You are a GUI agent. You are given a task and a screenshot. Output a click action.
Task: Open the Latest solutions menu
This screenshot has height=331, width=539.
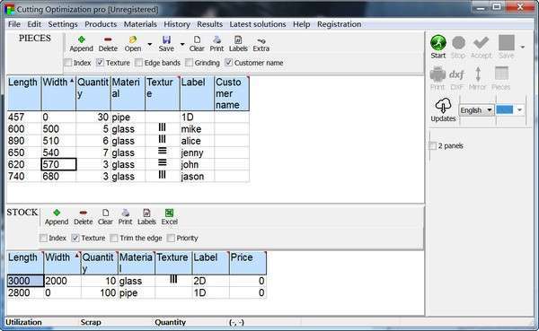pos(258,24)
